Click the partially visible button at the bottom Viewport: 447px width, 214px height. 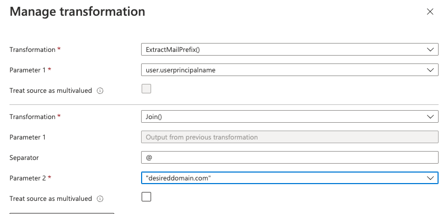[x=62, y=213]
